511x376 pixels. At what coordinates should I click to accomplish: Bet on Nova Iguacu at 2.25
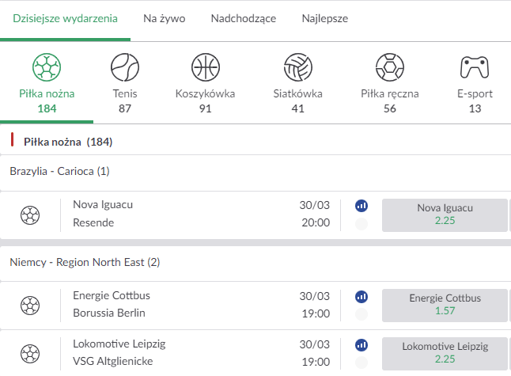445,215
